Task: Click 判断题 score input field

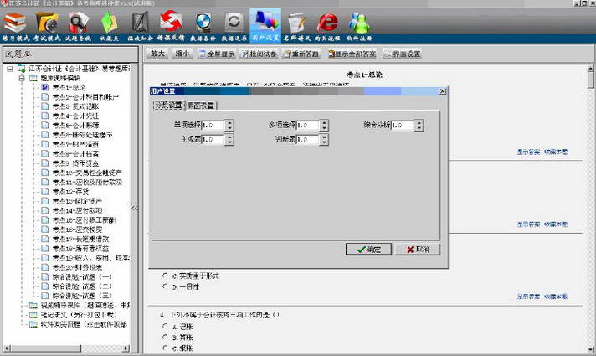Action: 307,140
